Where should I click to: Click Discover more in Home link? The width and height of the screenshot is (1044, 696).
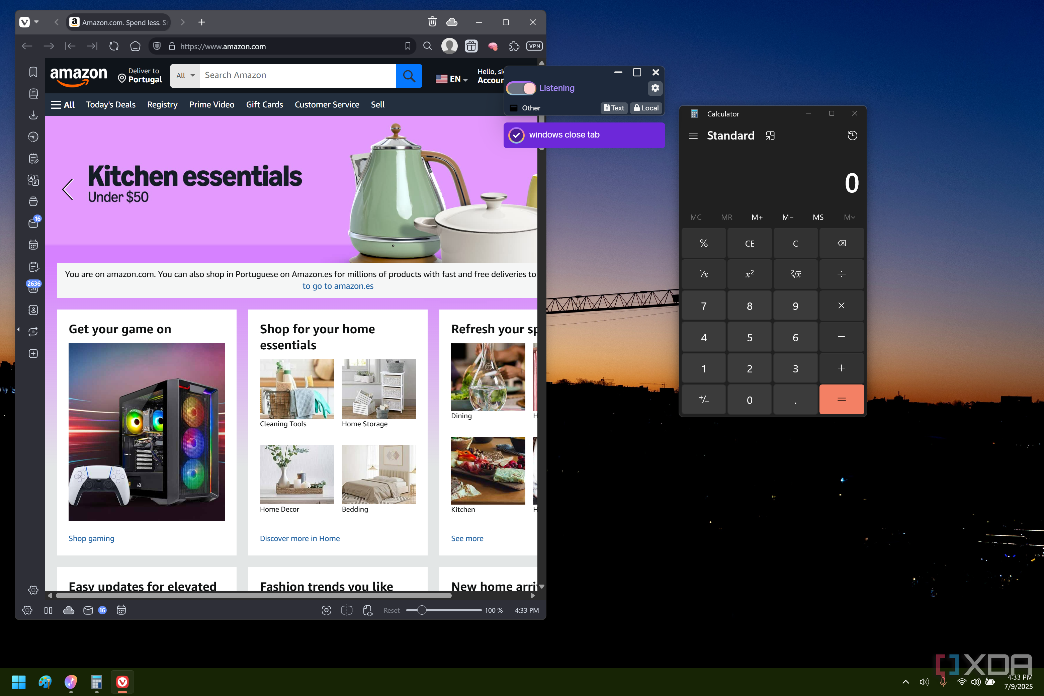point(299,538)
